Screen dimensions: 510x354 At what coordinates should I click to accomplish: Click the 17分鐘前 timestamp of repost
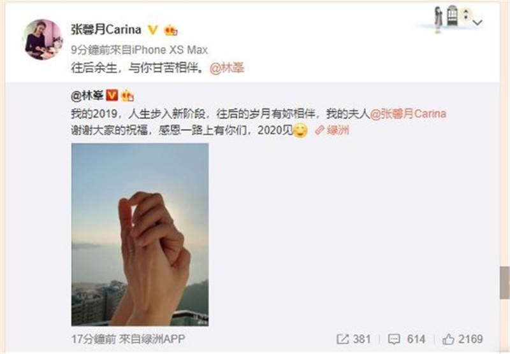pyautogui.click(x=93, y=339)
